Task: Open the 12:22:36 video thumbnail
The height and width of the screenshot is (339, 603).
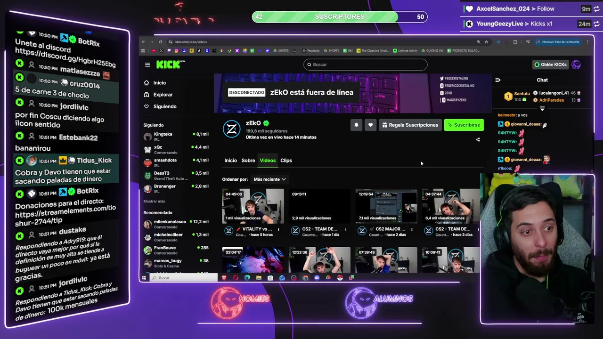Action: pos(320,260)
